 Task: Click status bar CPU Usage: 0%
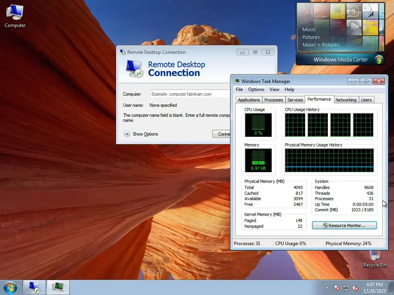291,243
